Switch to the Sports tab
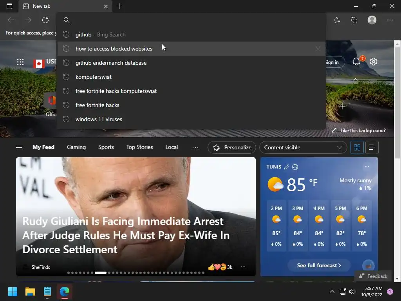Viewport: 401px width, 301px height. [106, 147]
